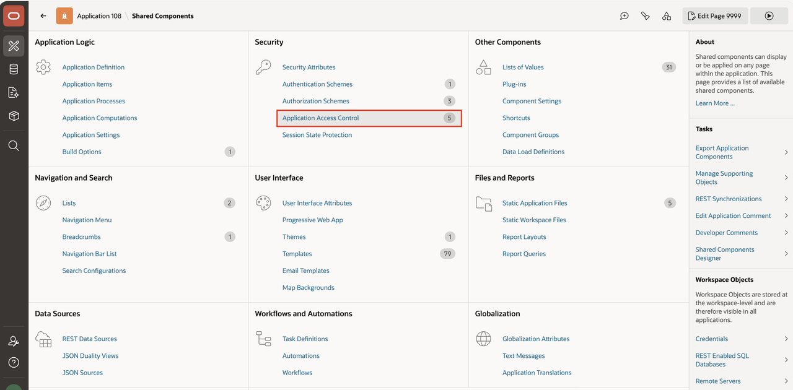Screen dimensions: 793x390
Task: Click Application 108 breadcrumb
Action: pos(99,16)
